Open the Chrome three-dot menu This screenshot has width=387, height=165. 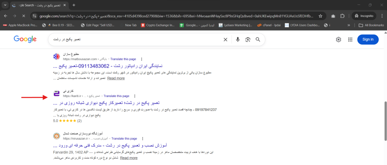pos(381,16)
